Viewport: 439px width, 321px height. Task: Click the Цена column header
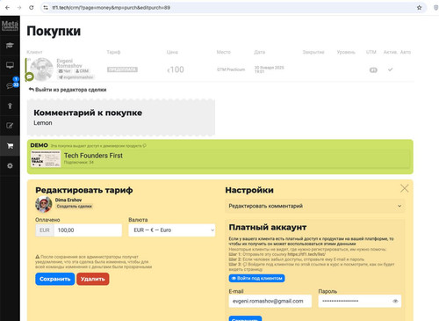click(172, 52)
